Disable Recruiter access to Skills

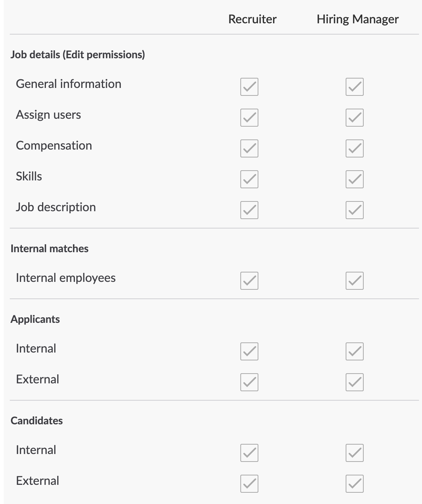click(249, 179)
